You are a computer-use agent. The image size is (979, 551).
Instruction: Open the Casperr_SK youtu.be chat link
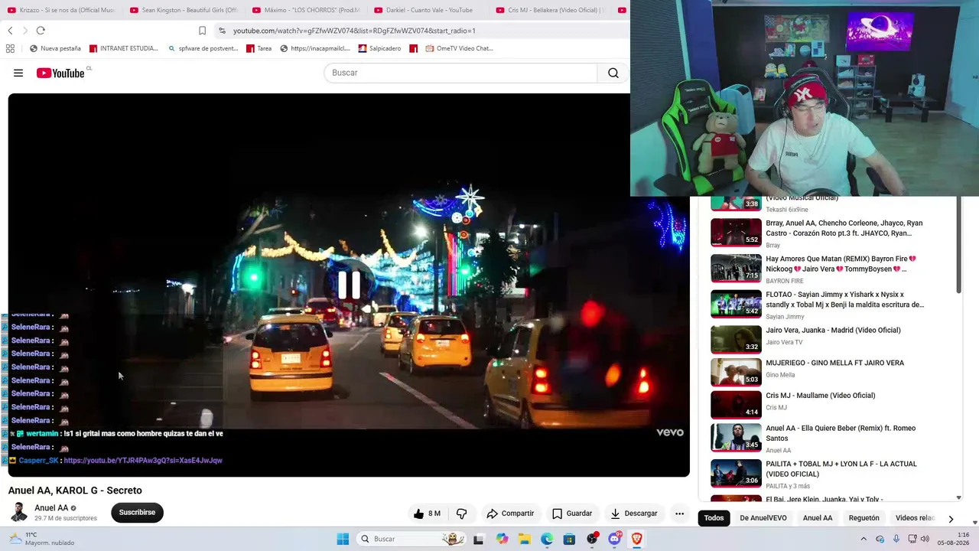(x=143, y=461)
